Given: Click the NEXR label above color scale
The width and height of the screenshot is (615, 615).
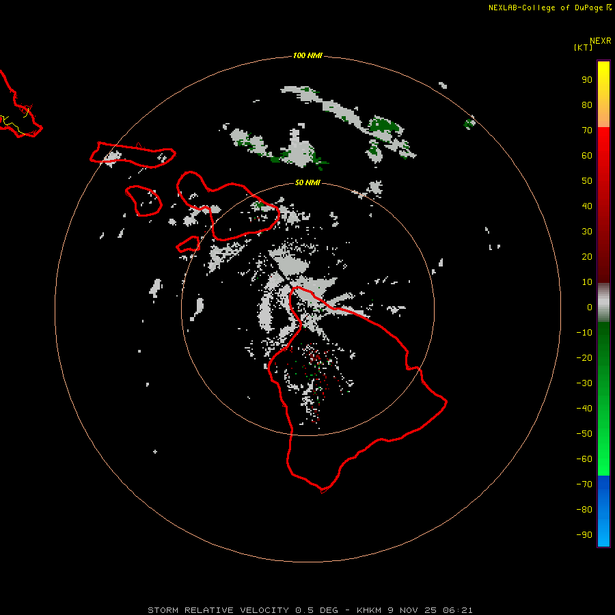Looking at the screenshot, I should (601, 41).
